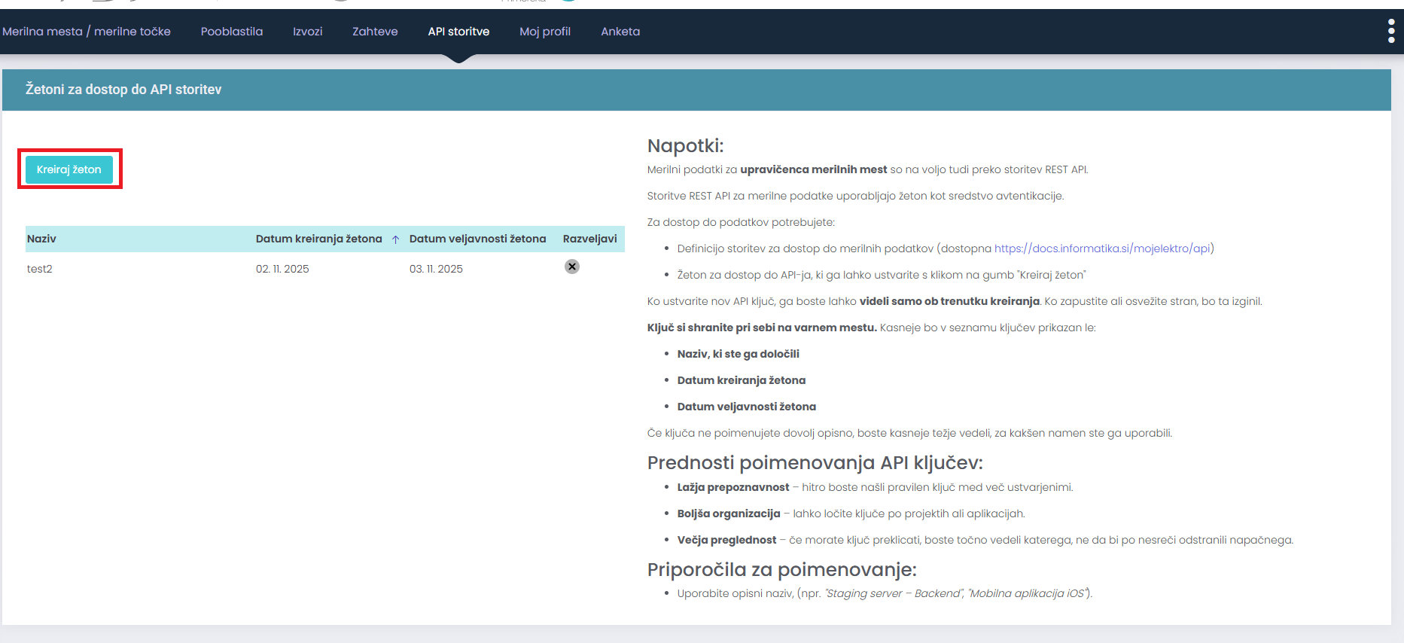Click the Žetoni za dostop panel header
The width and height of the screenshot is (1404, 643).
(123, 90)
